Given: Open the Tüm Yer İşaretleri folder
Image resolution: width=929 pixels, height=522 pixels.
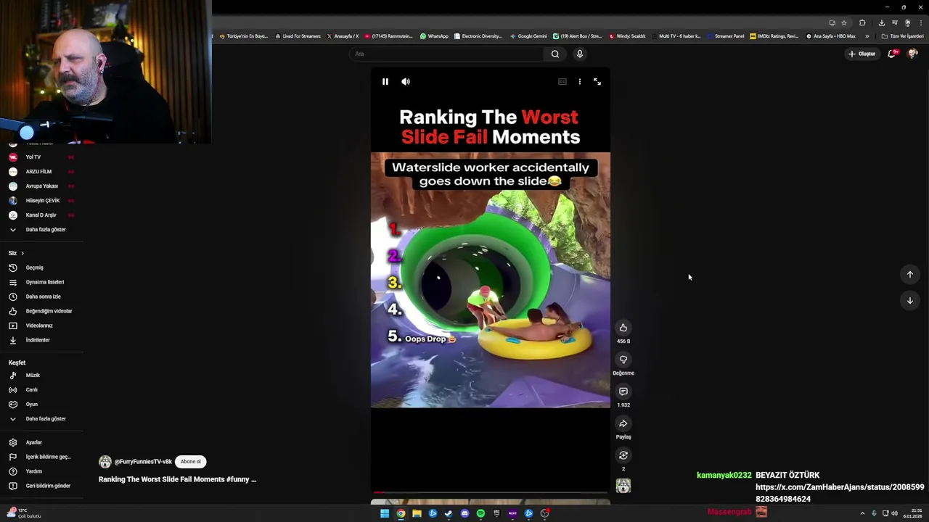Looking at the screenshot, I should tap(903, 36).
